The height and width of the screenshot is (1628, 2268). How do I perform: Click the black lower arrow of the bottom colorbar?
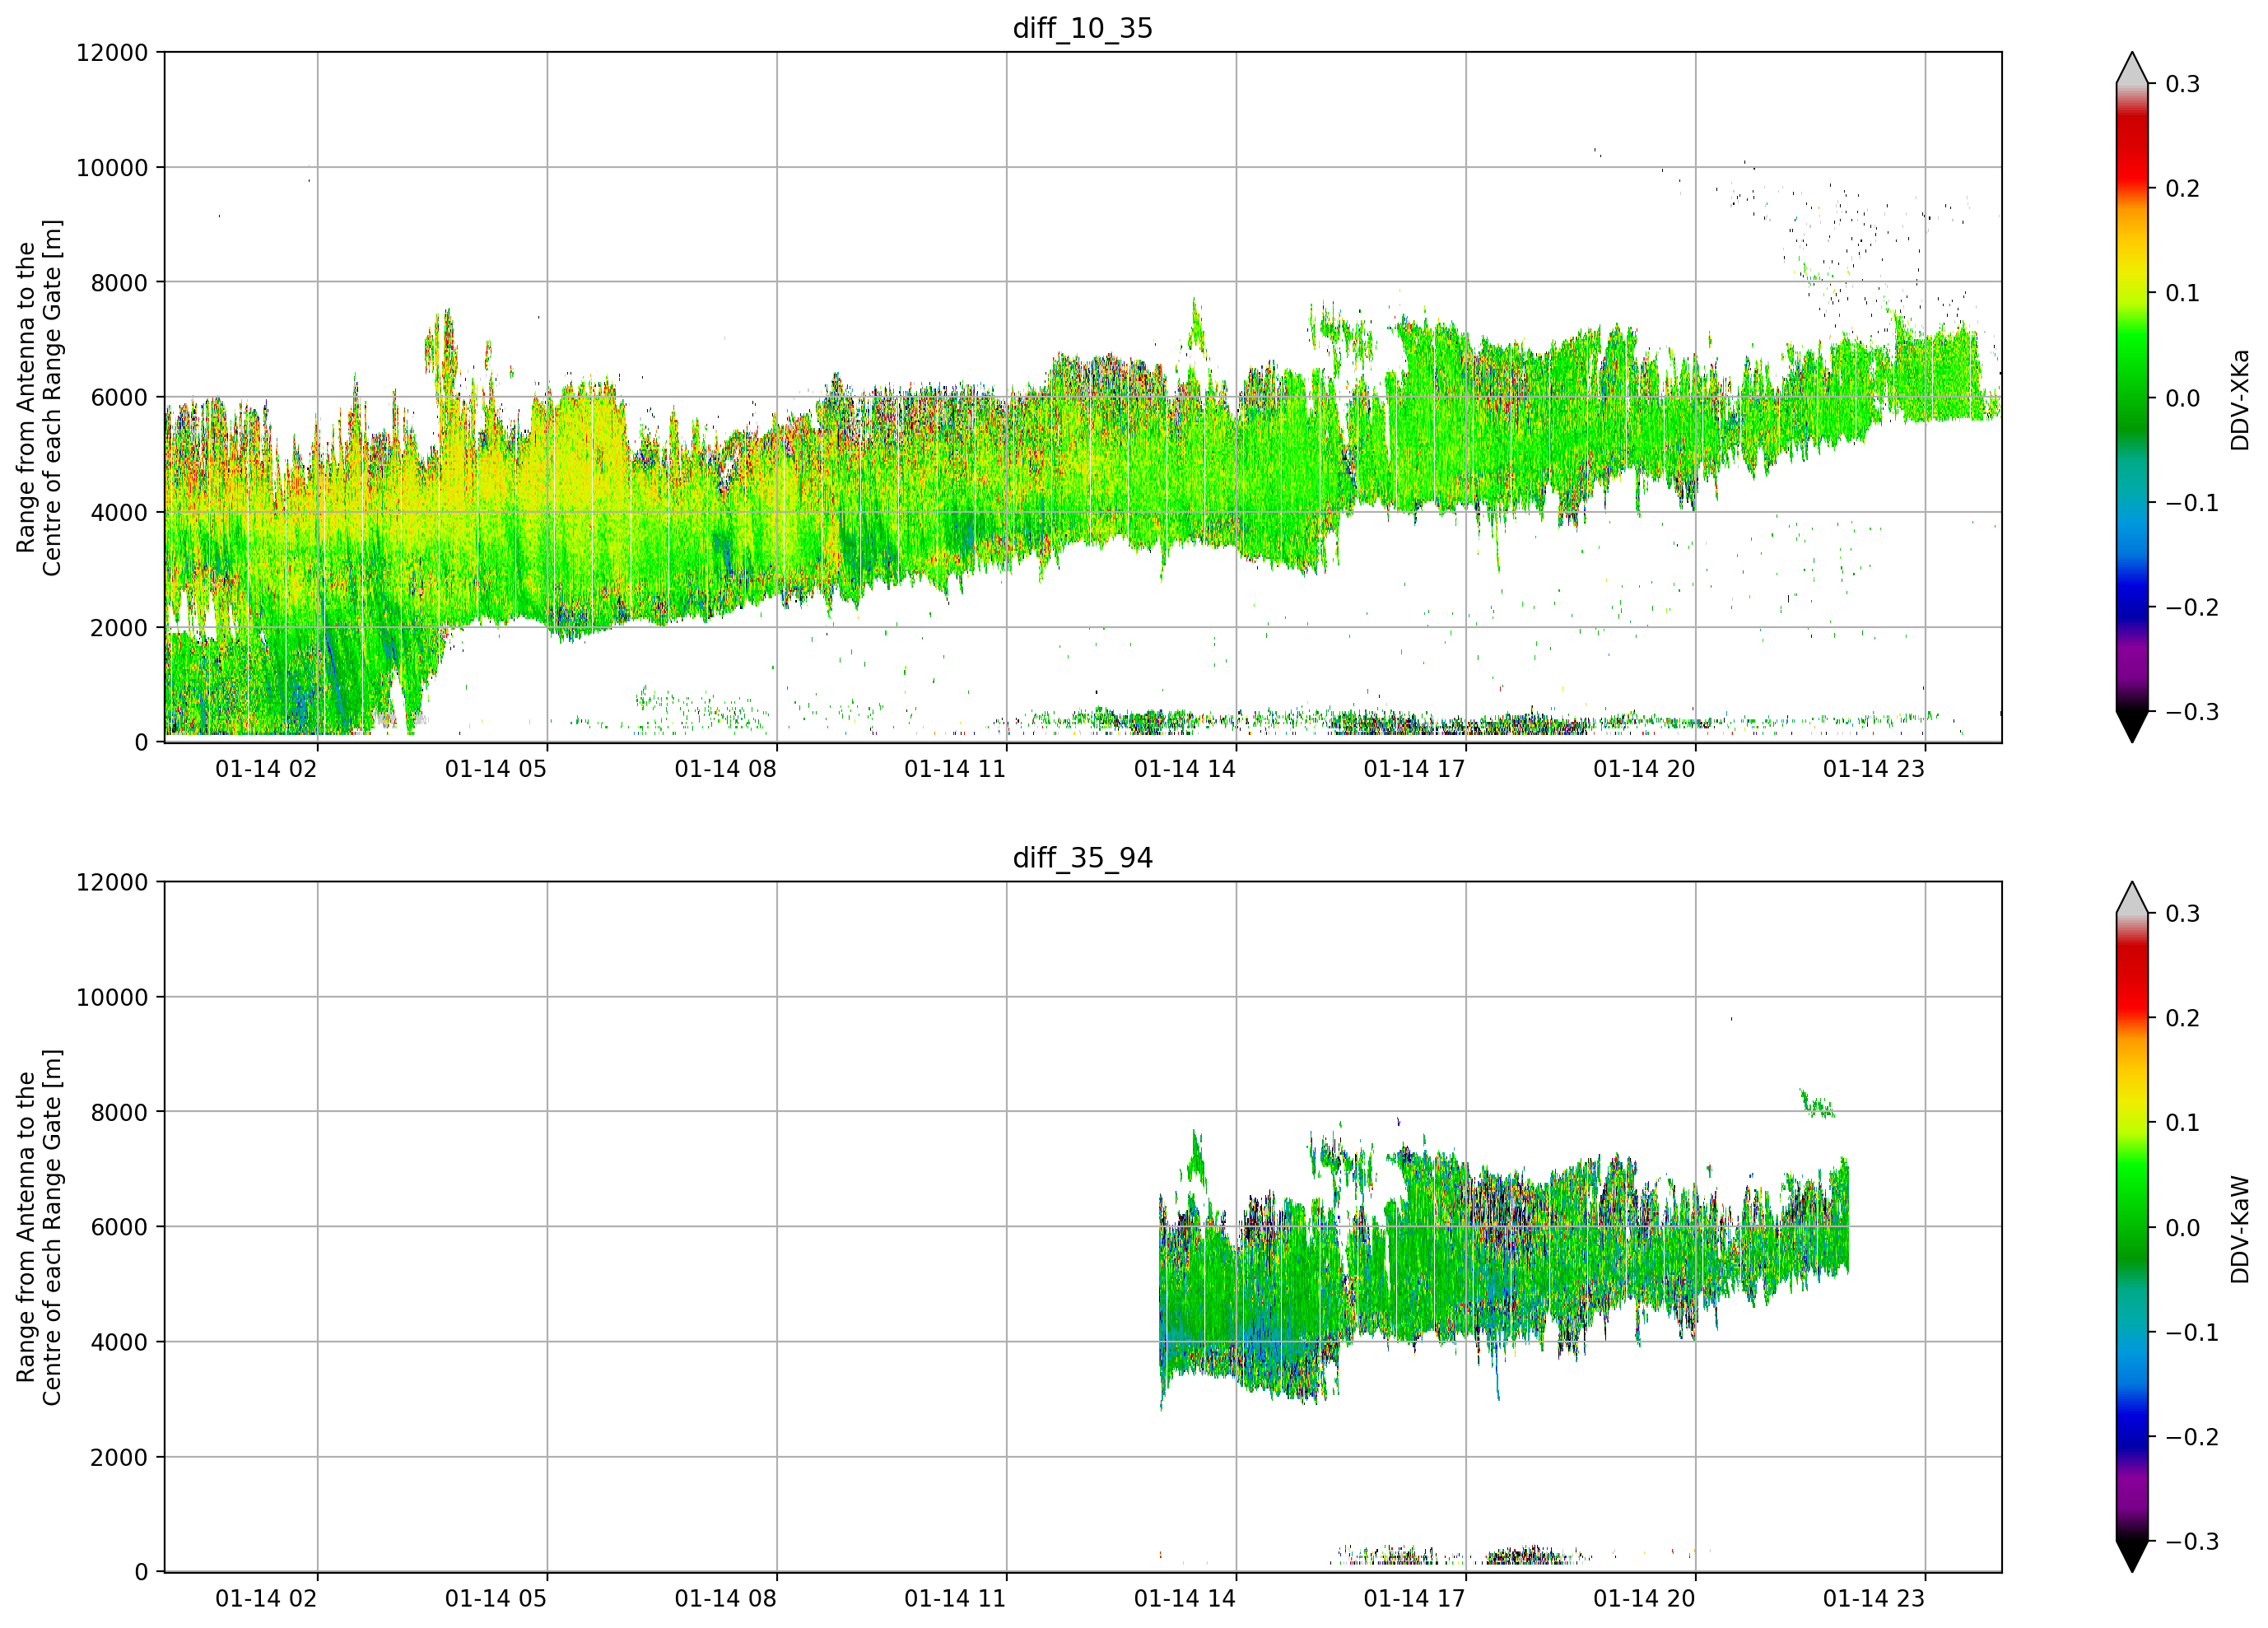coord(2132,1556)
